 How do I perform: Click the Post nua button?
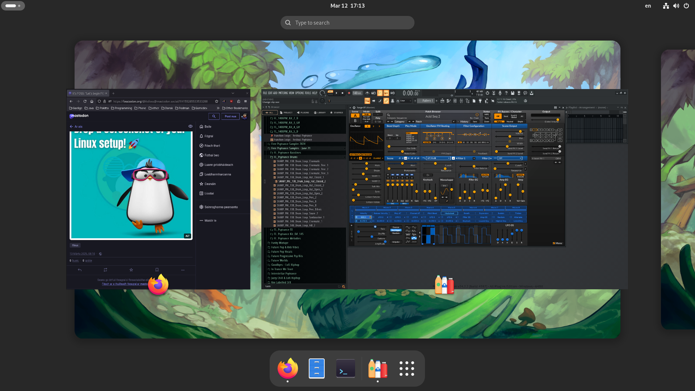[230, 116]
